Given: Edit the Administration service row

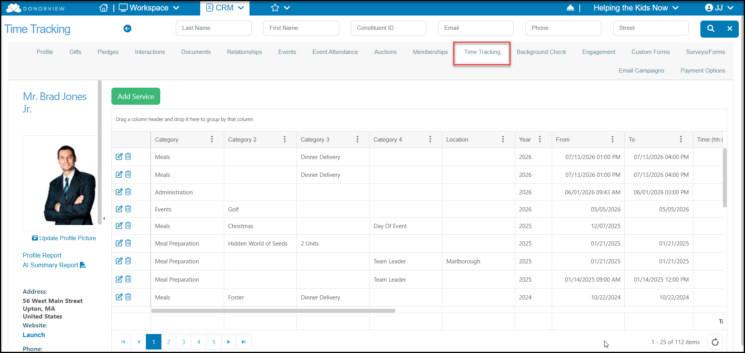Looking at the screenshot, I should (x=119, y=192).
